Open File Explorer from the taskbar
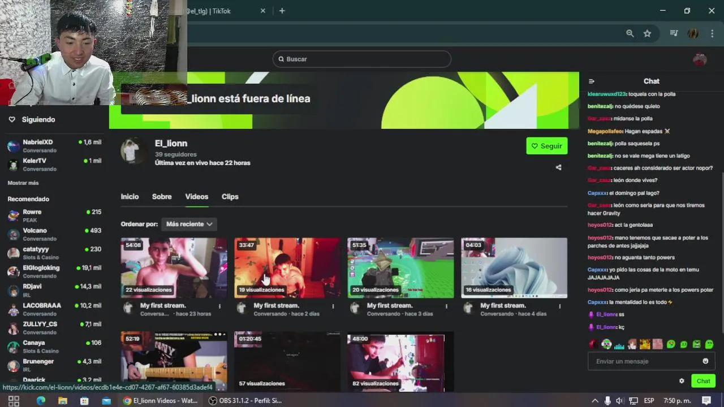724x407 pixels. 63,401
